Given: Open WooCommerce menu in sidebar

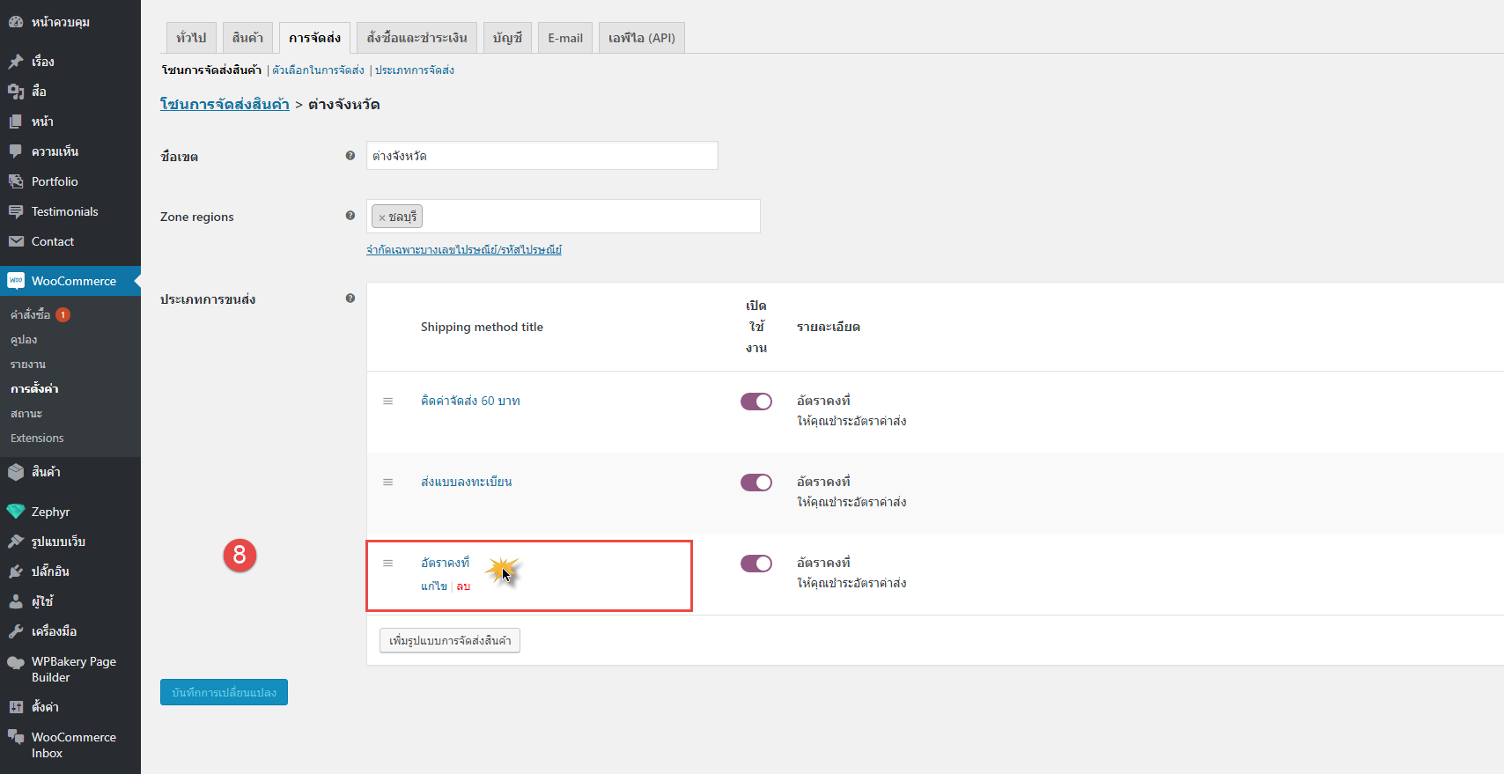Looking at the screenshot, I should 73,281.
